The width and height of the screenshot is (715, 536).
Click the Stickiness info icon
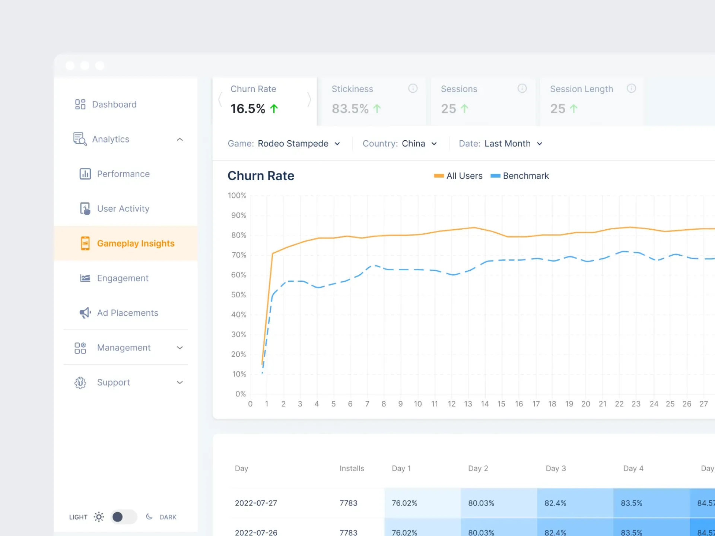[x=413, y=88]
